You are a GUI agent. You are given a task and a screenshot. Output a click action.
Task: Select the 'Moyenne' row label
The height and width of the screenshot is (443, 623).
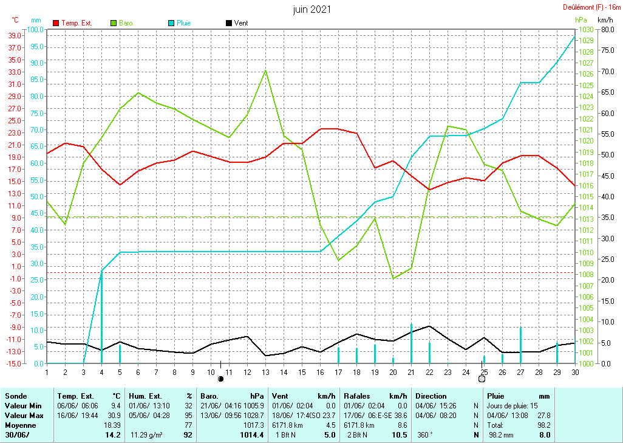pyautogui.click(x=19, y=425)
